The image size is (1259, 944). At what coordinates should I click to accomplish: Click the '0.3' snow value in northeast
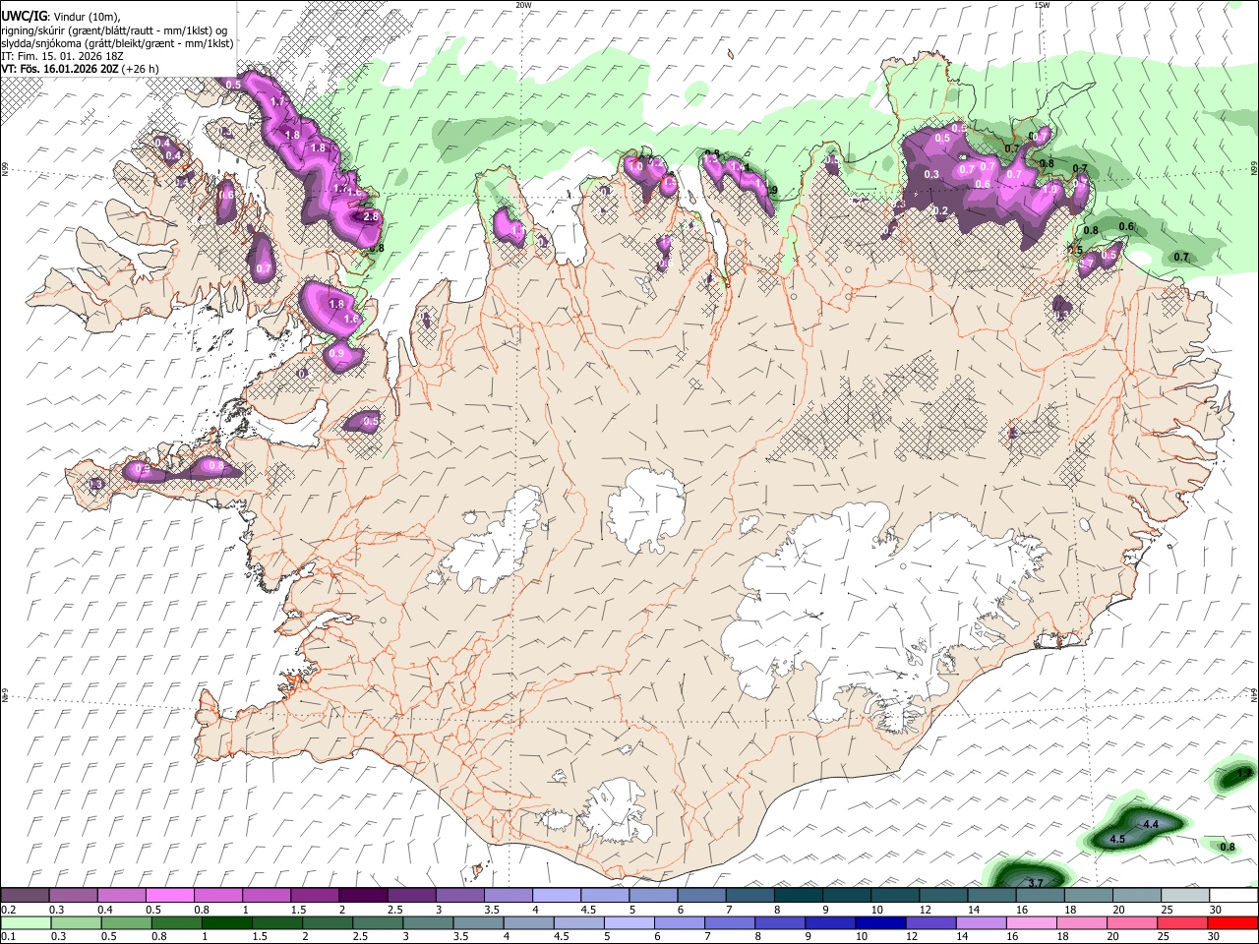[x=931, y=175]
